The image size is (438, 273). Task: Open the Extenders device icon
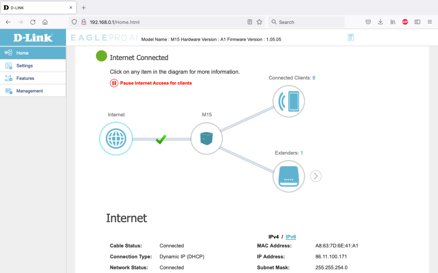(x=289, y=177)
